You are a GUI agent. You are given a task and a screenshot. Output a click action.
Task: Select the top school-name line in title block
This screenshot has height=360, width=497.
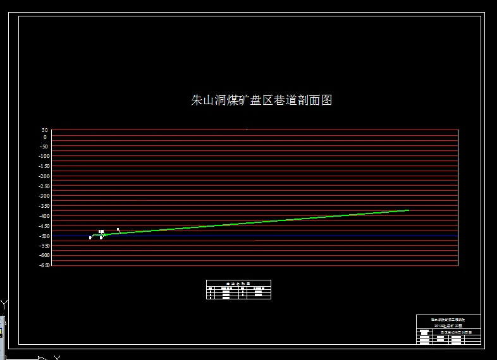[x=448, y=320]
